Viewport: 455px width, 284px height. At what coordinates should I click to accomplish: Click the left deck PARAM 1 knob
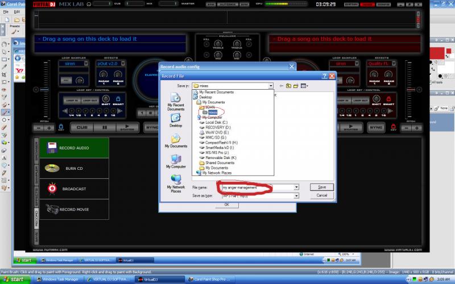(104, 75)
